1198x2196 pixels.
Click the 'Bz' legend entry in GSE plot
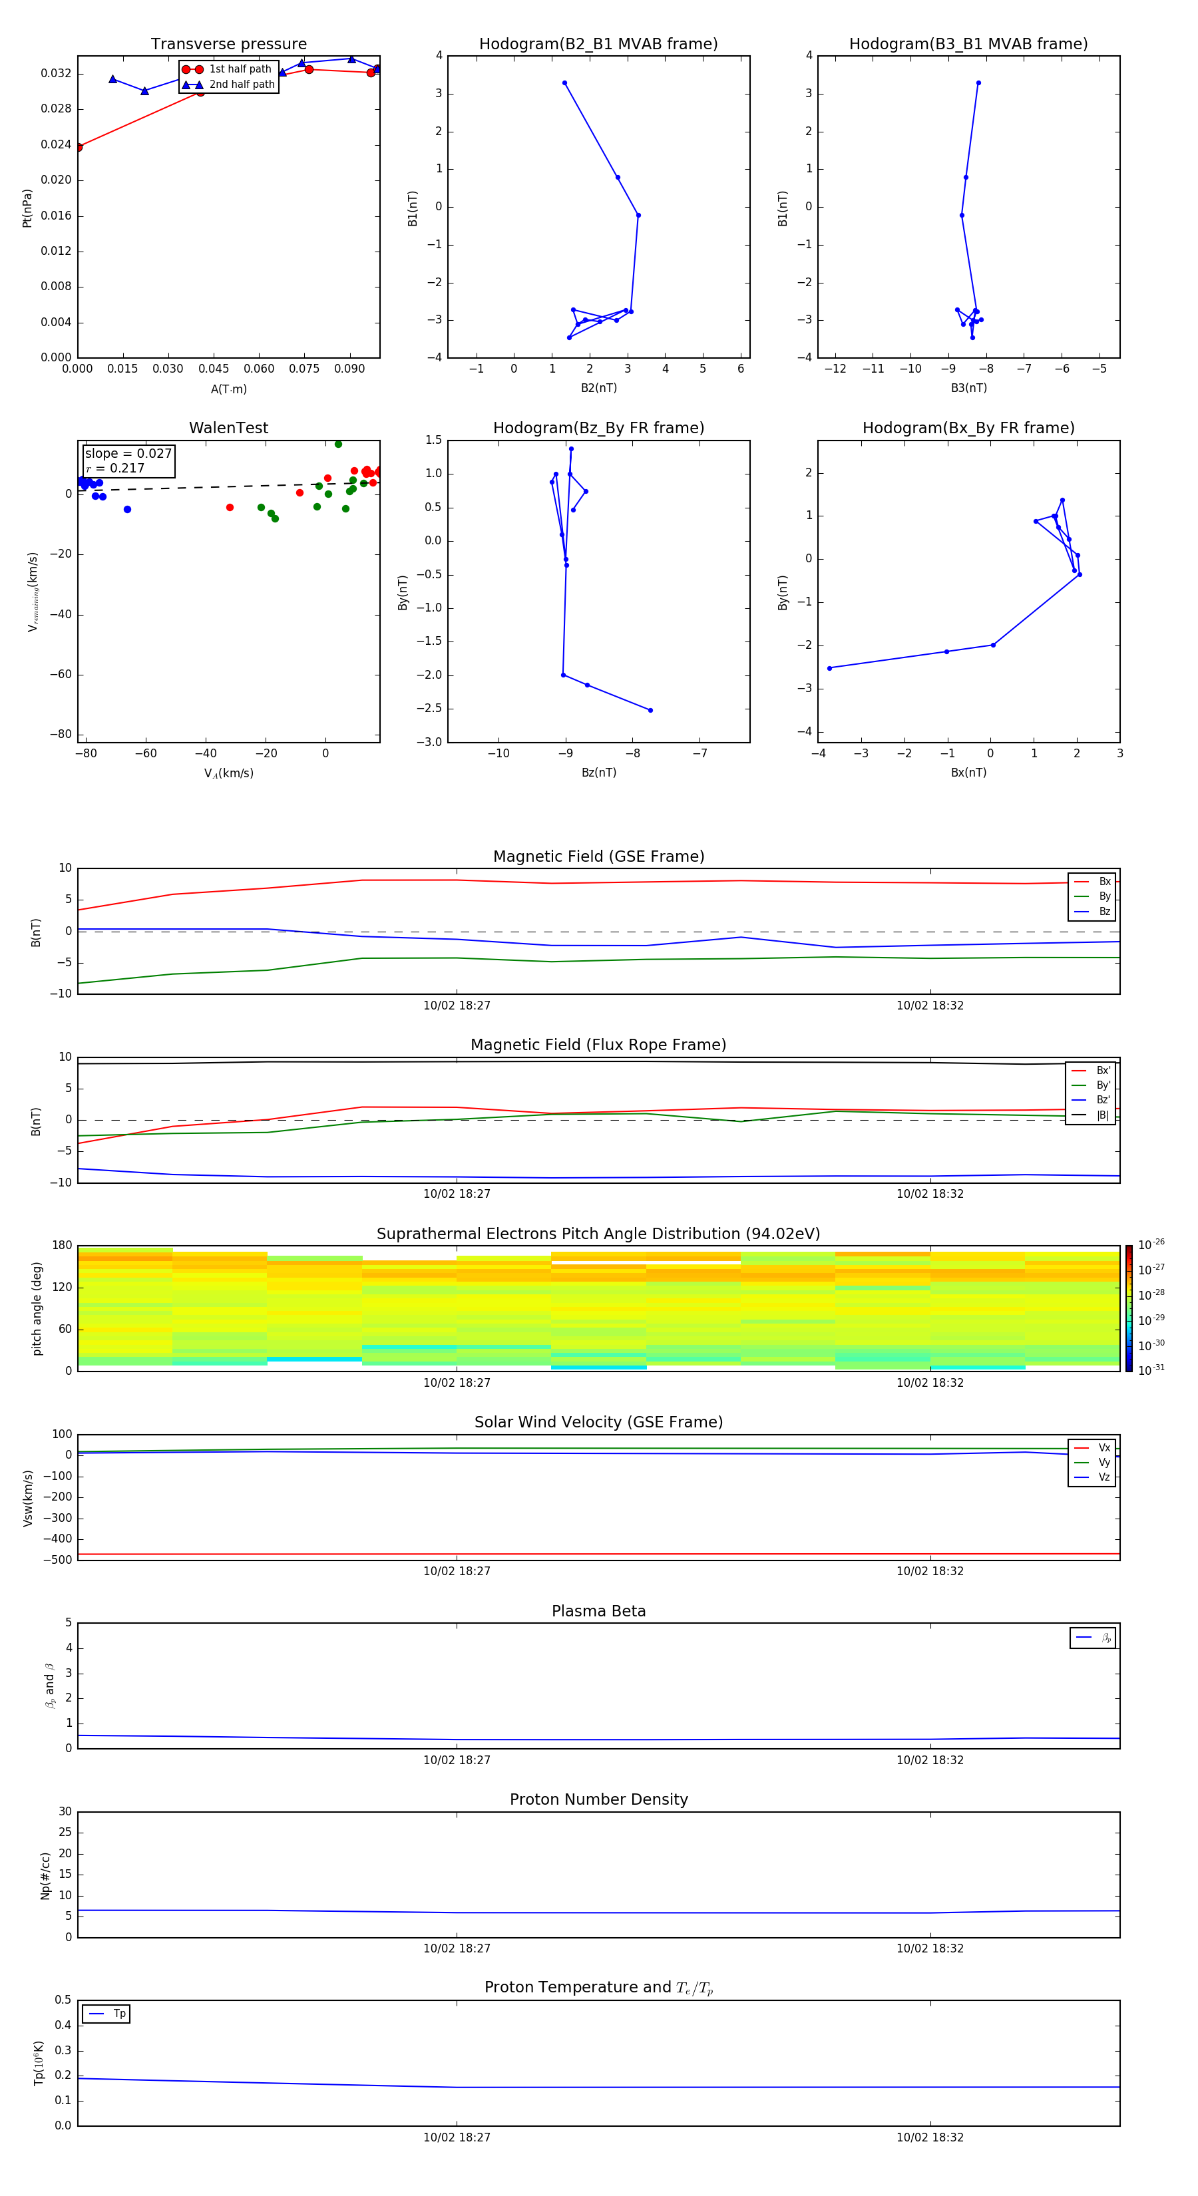(1092, 911)
